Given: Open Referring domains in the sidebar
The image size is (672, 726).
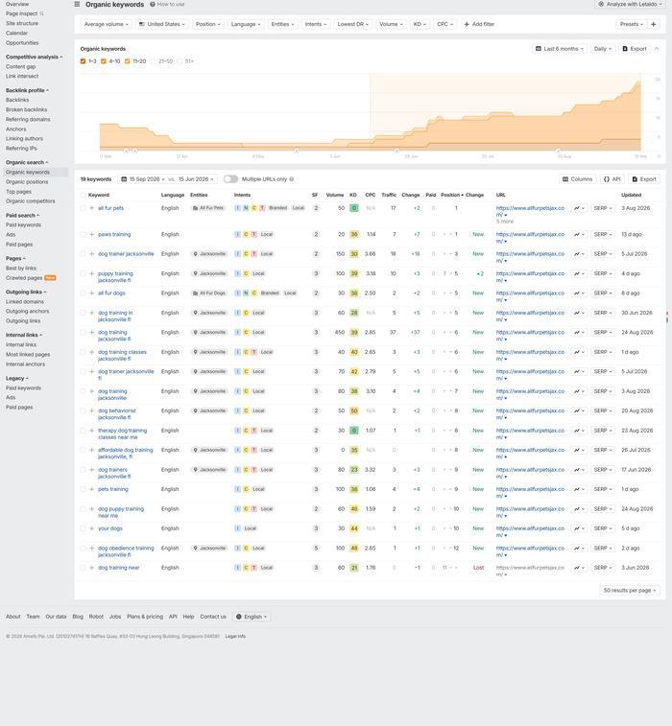Looking at the screenshot, I should [x=28, y=120].
